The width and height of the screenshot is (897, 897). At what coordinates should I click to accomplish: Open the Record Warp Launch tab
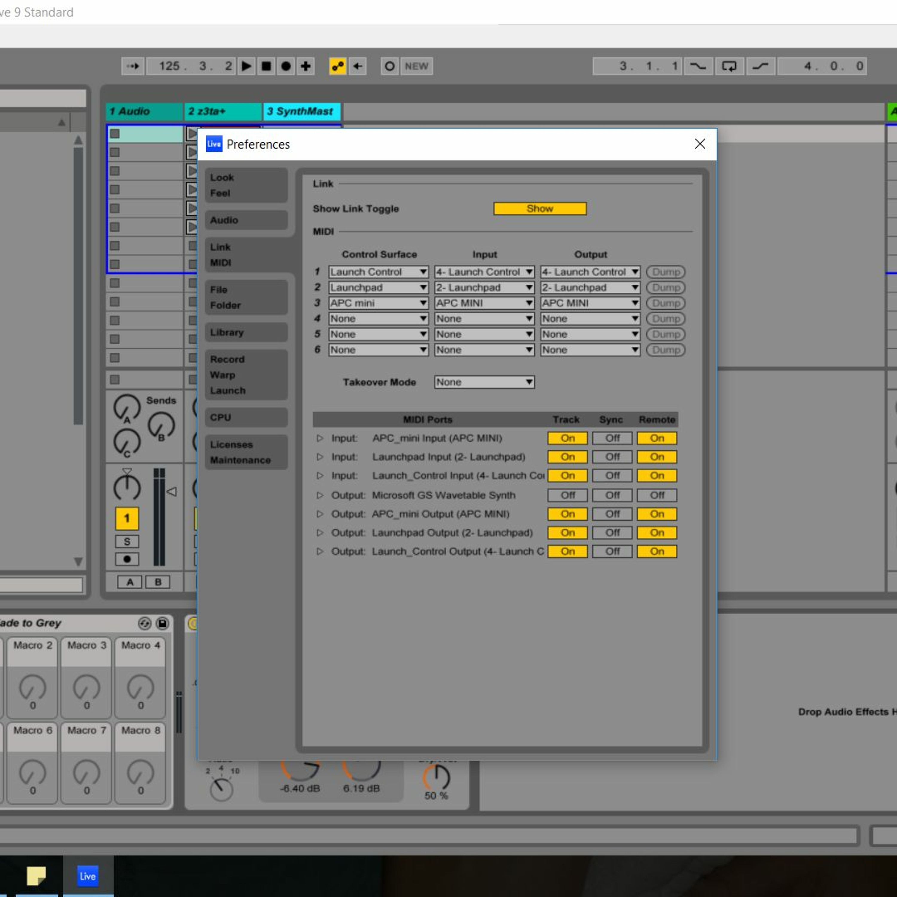click(x=246, y=375)
